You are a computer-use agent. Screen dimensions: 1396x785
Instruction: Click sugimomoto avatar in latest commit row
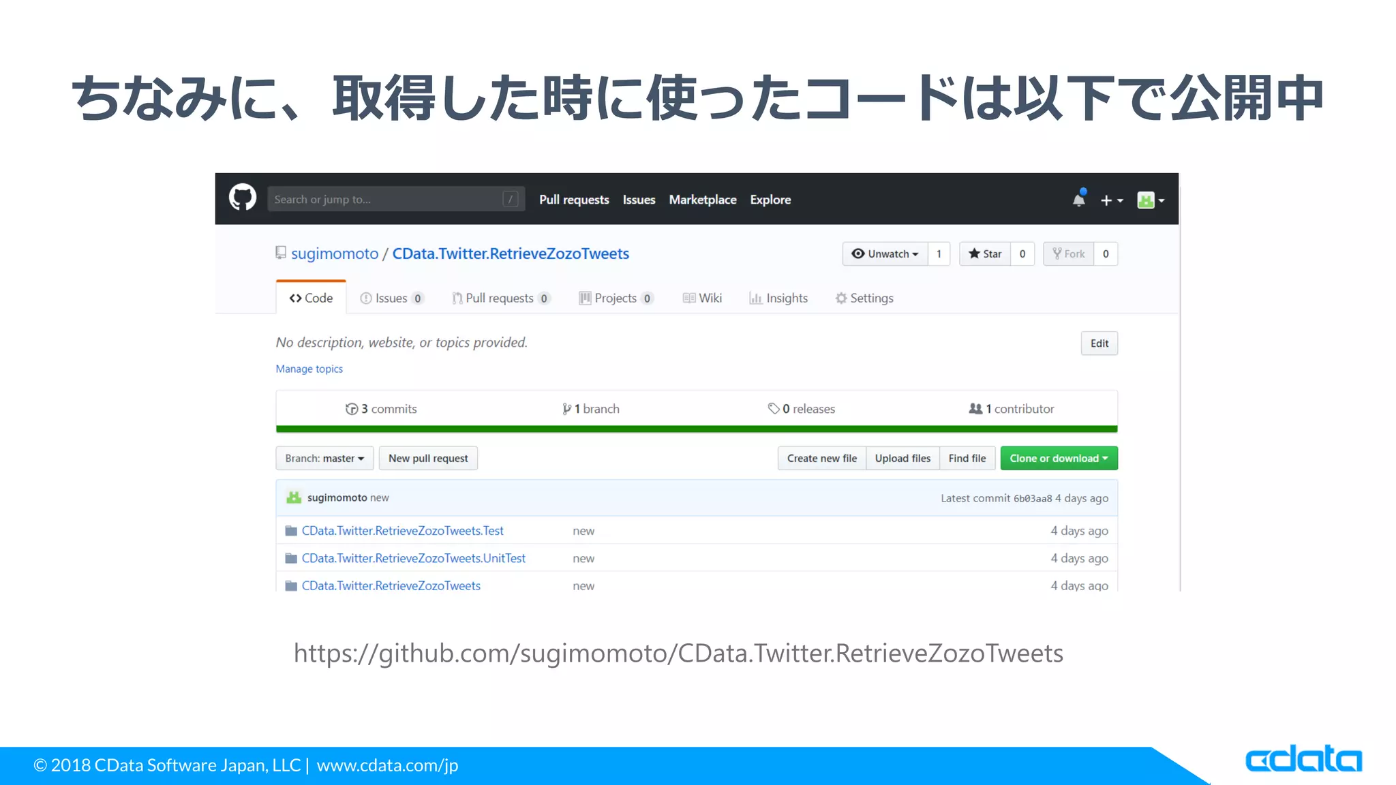tap(294, 497)
